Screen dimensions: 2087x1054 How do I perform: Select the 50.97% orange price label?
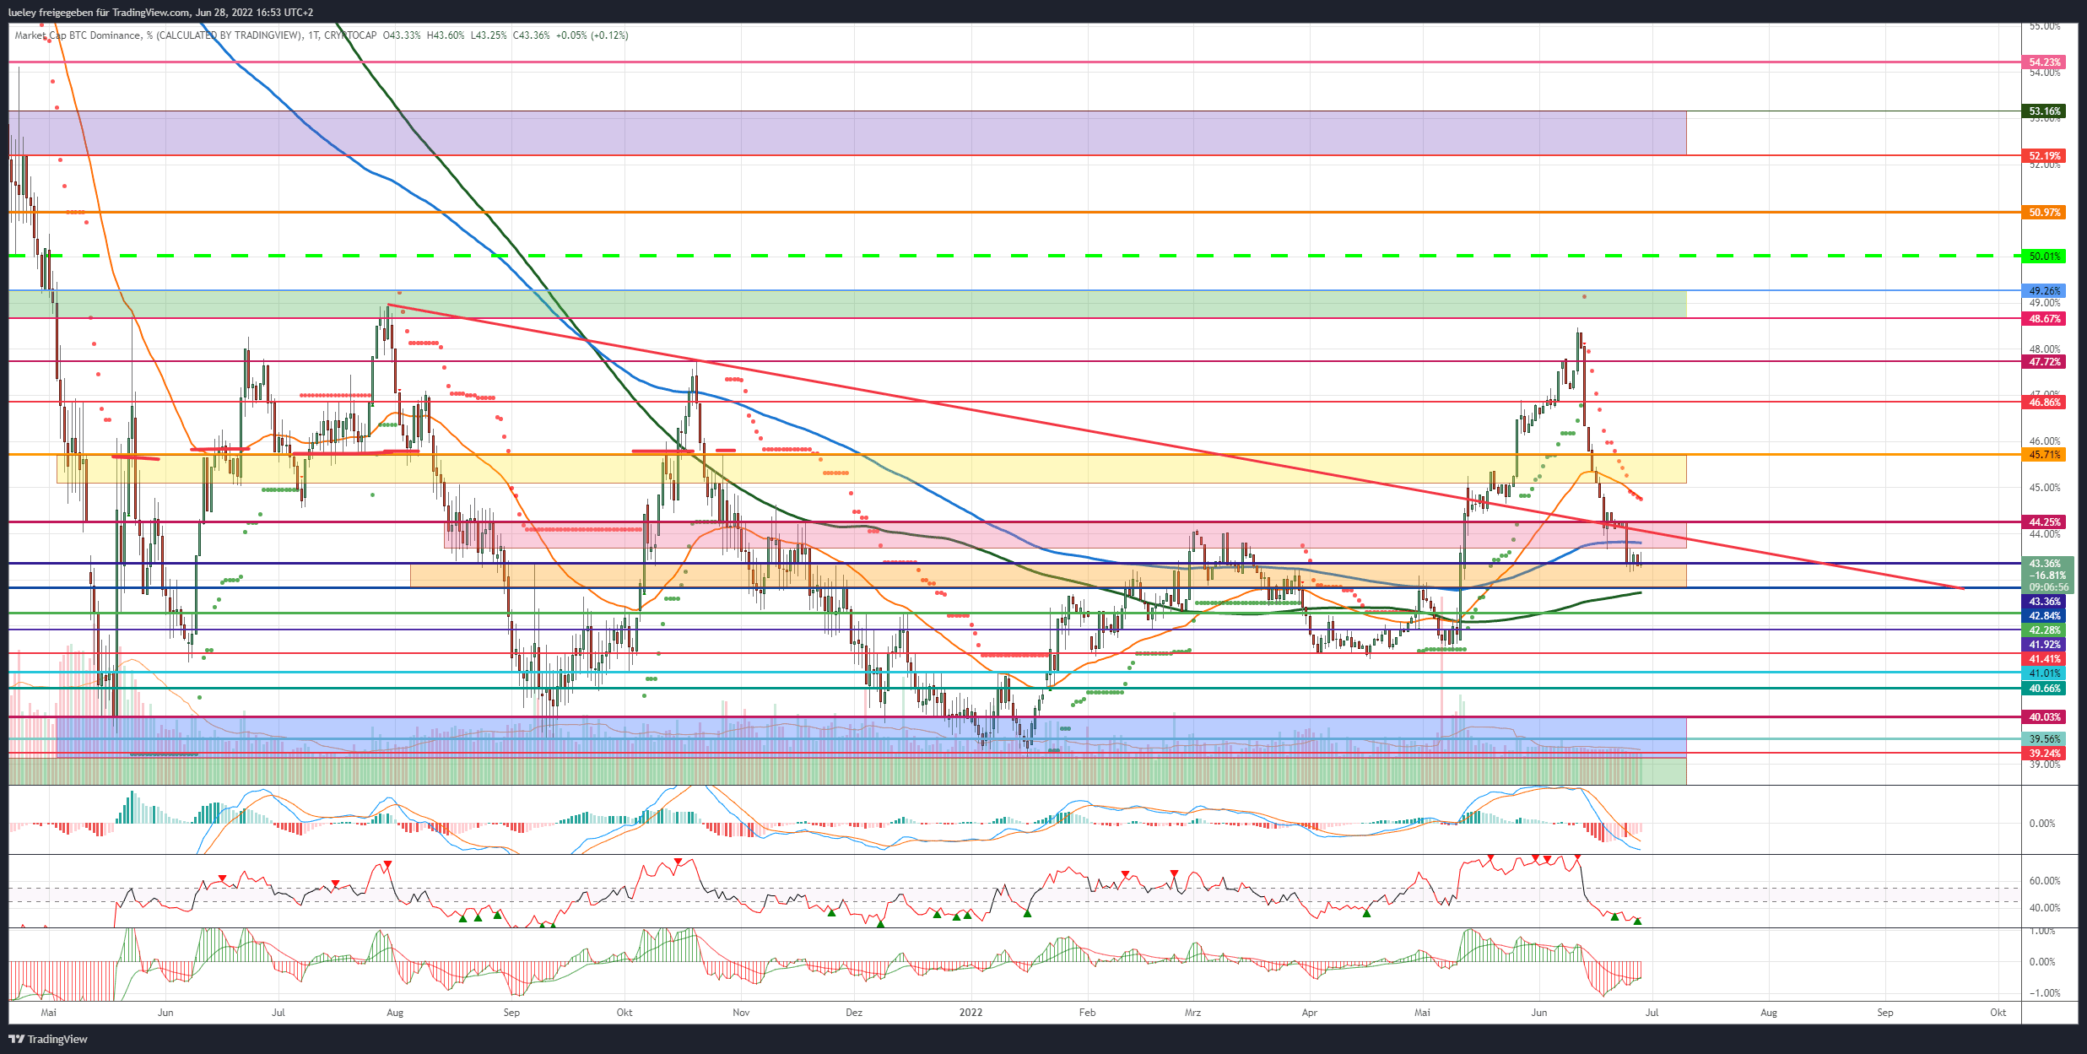pos(2045,213)
